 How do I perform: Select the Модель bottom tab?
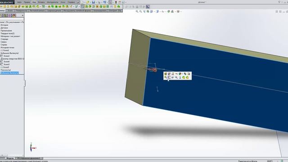[x=10, y=158]
